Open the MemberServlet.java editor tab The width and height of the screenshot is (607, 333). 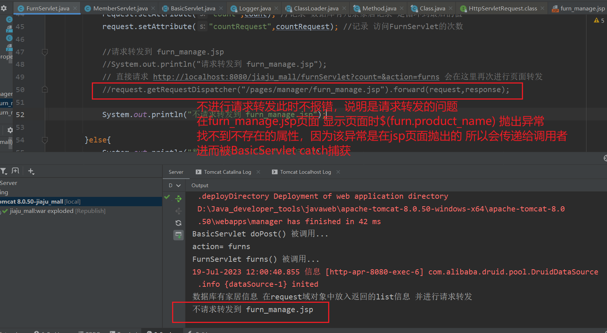click(120, 8)
